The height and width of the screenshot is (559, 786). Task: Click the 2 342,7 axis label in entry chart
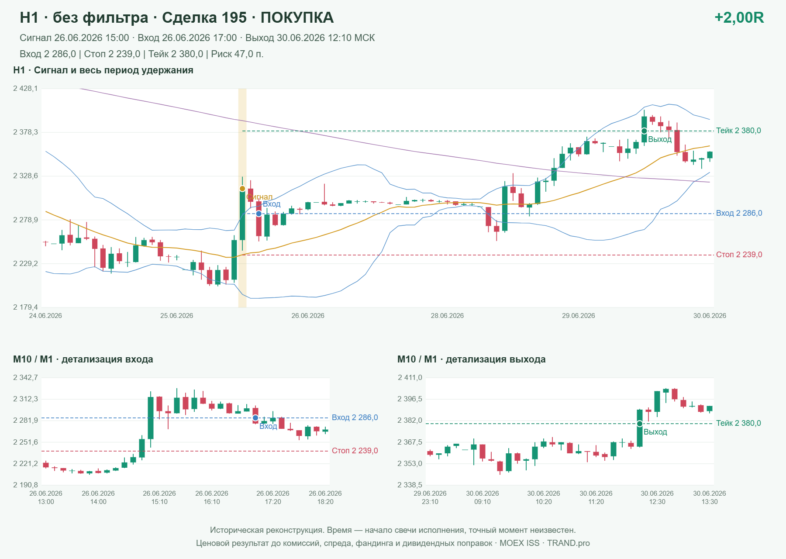tap(25, 378)
